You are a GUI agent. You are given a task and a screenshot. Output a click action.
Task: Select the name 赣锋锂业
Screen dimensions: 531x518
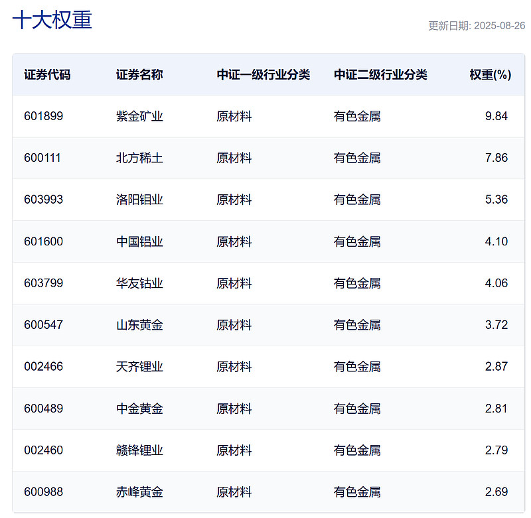point(139,450)
